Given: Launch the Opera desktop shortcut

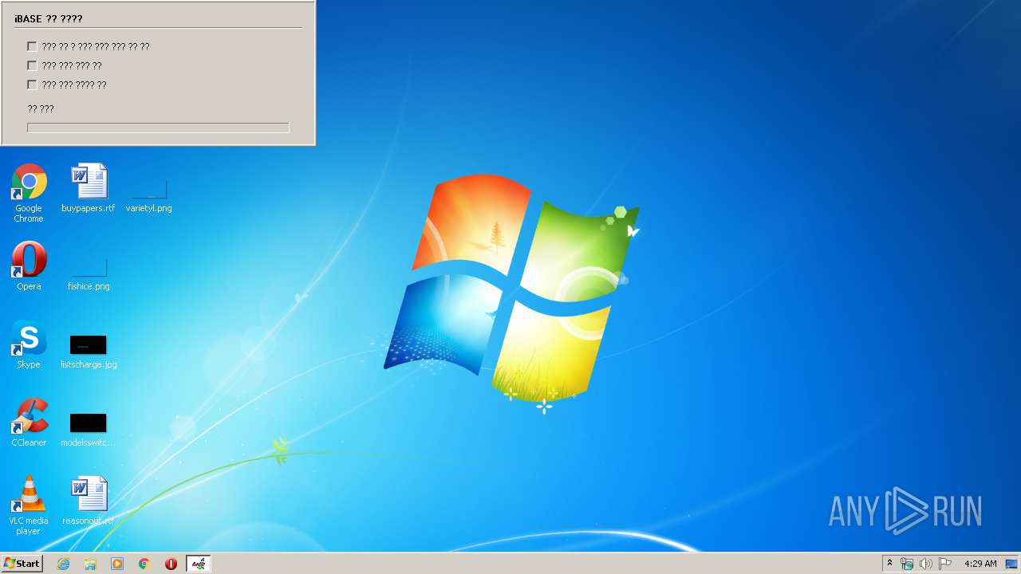Looking at the screenshot, I should pos(29,266).
